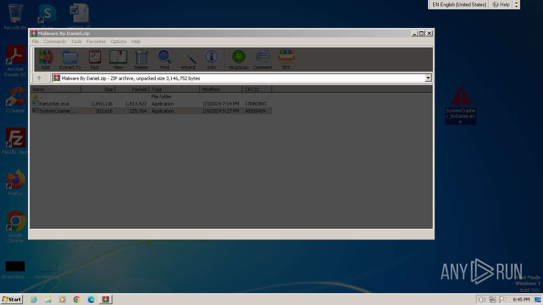
Task: Open the Options menu
Action: click(119, 42)
